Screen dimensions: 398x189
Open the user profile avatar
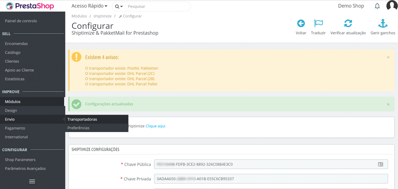pos(392,6)
